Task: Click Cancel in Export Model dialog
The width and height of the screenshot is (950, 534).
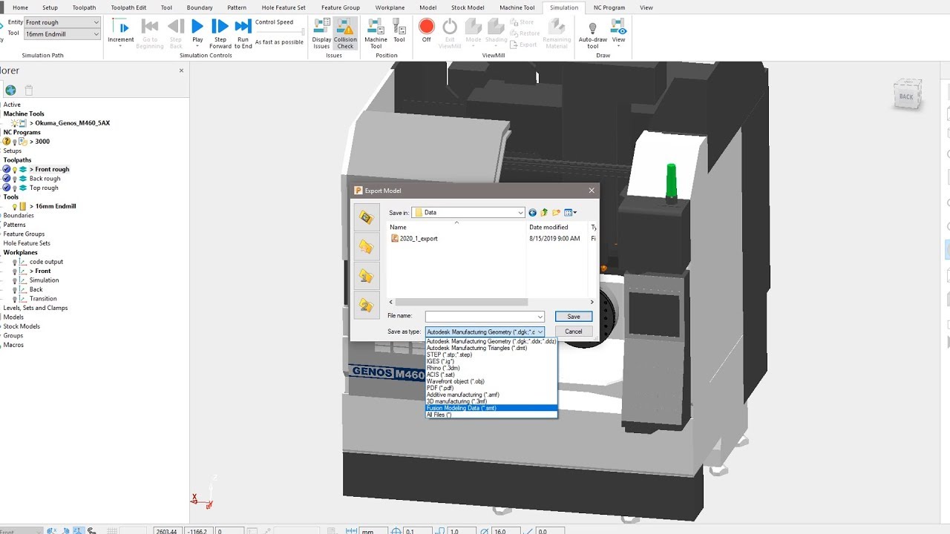Action: coord(574,332)
